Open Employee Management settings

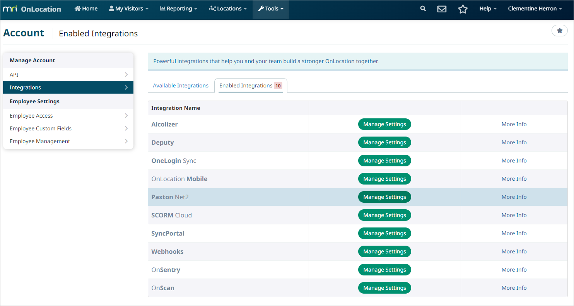[68, 141]
